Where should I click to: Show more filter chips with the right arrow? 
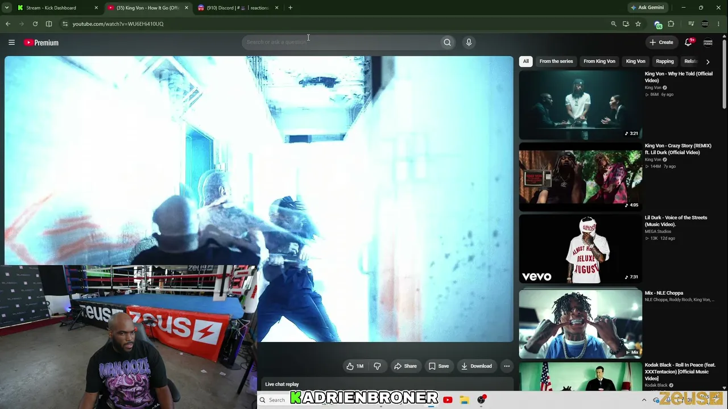[x=708, y=61]
